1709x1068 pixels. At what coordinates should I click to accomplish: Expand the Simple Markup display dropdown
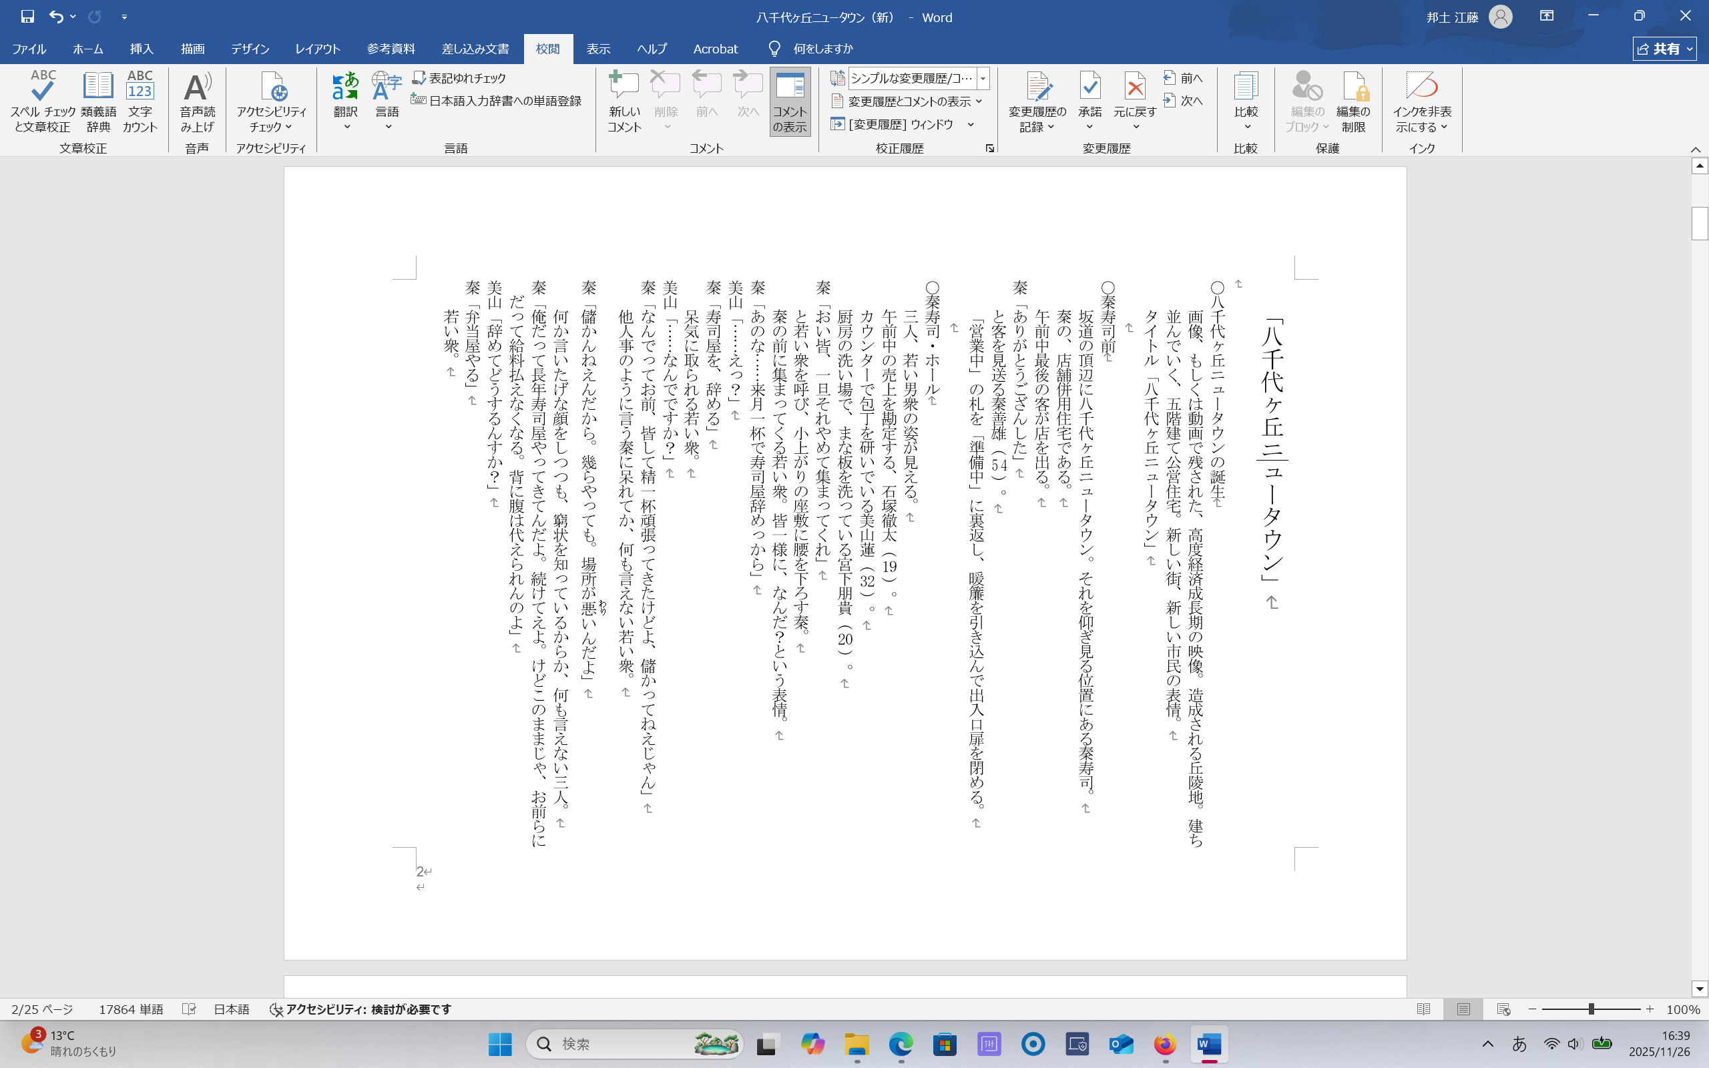click(983, 77)
